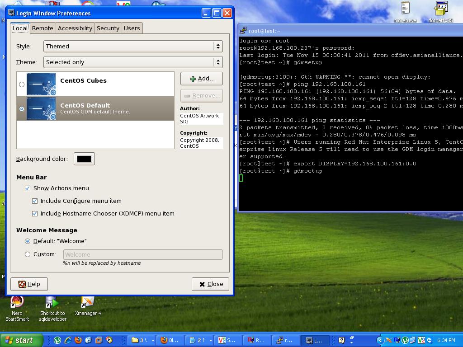Click the Add button to add a theme

pos(201,78)
